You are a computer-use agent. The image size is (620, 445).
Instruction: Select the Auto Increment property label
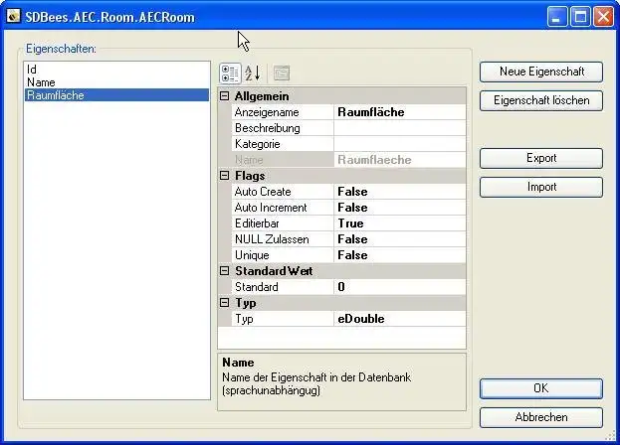click(x=283, y=208)
